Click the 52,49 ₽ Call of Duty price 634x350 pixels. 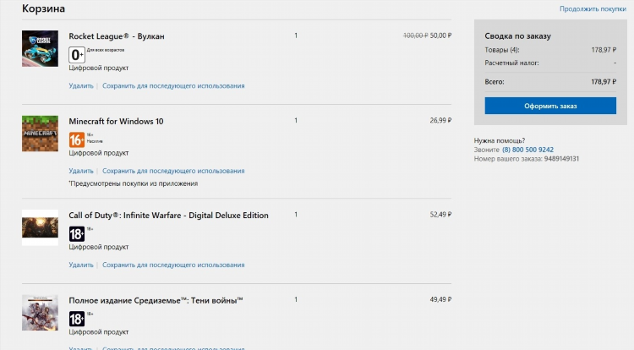tap(440, 215)
